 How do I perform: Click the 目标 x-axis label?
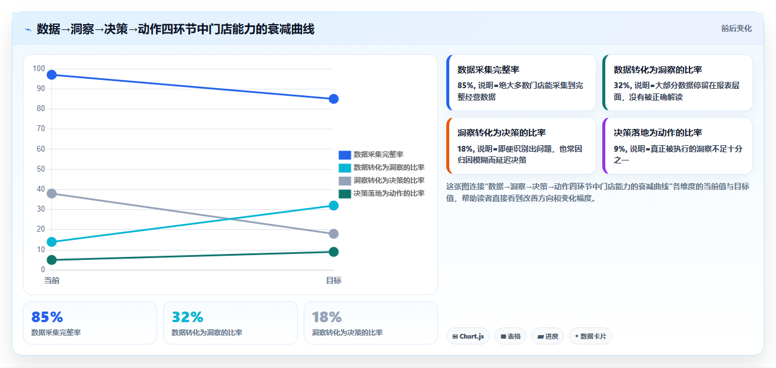tap(334, 280)
